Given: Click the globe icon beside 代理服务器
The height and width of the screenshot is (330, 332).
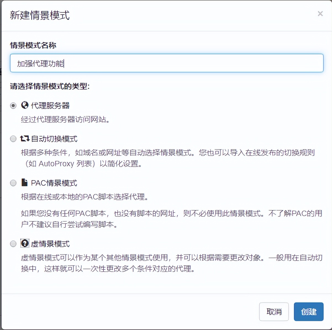Looking at the screenshot, I should point(25,105).
